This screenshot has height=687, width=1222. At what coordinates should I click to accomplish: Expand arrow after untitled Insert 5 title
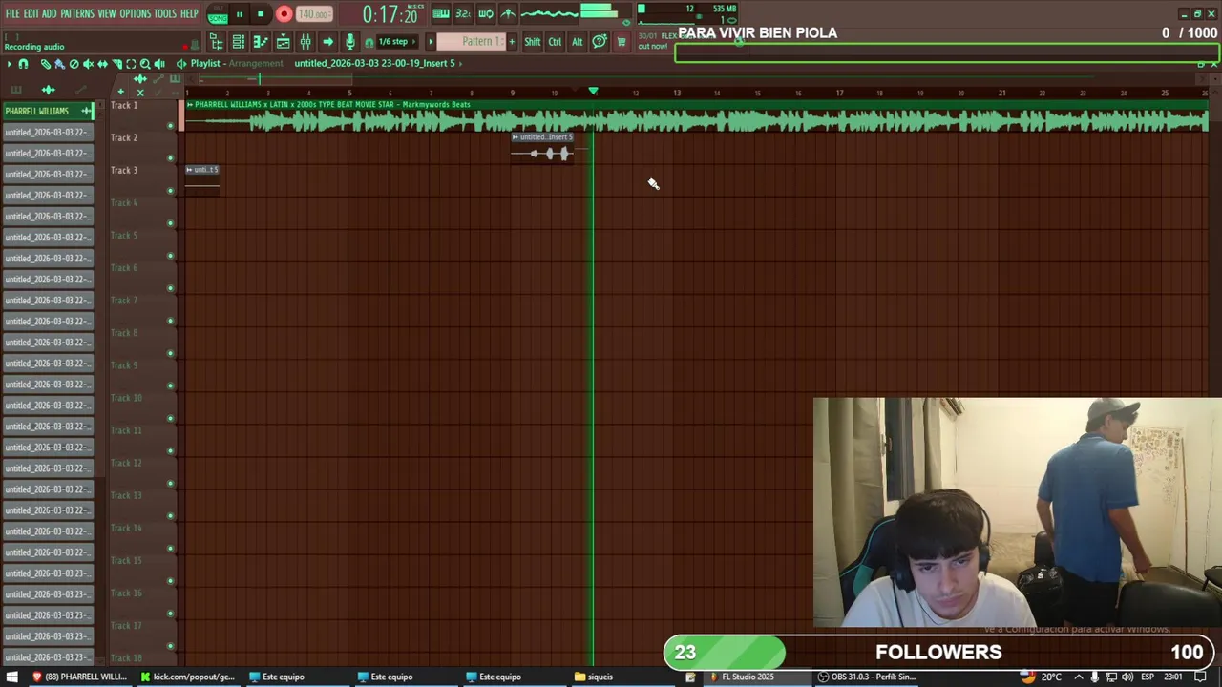(x=460, y=64)
